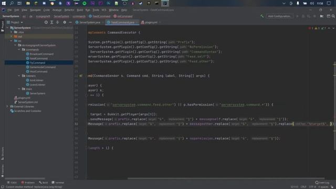Click the editor horizontal scrollbar
This screenshot has height=189, width=336.
pyautogui.click(x=226, y=178)
